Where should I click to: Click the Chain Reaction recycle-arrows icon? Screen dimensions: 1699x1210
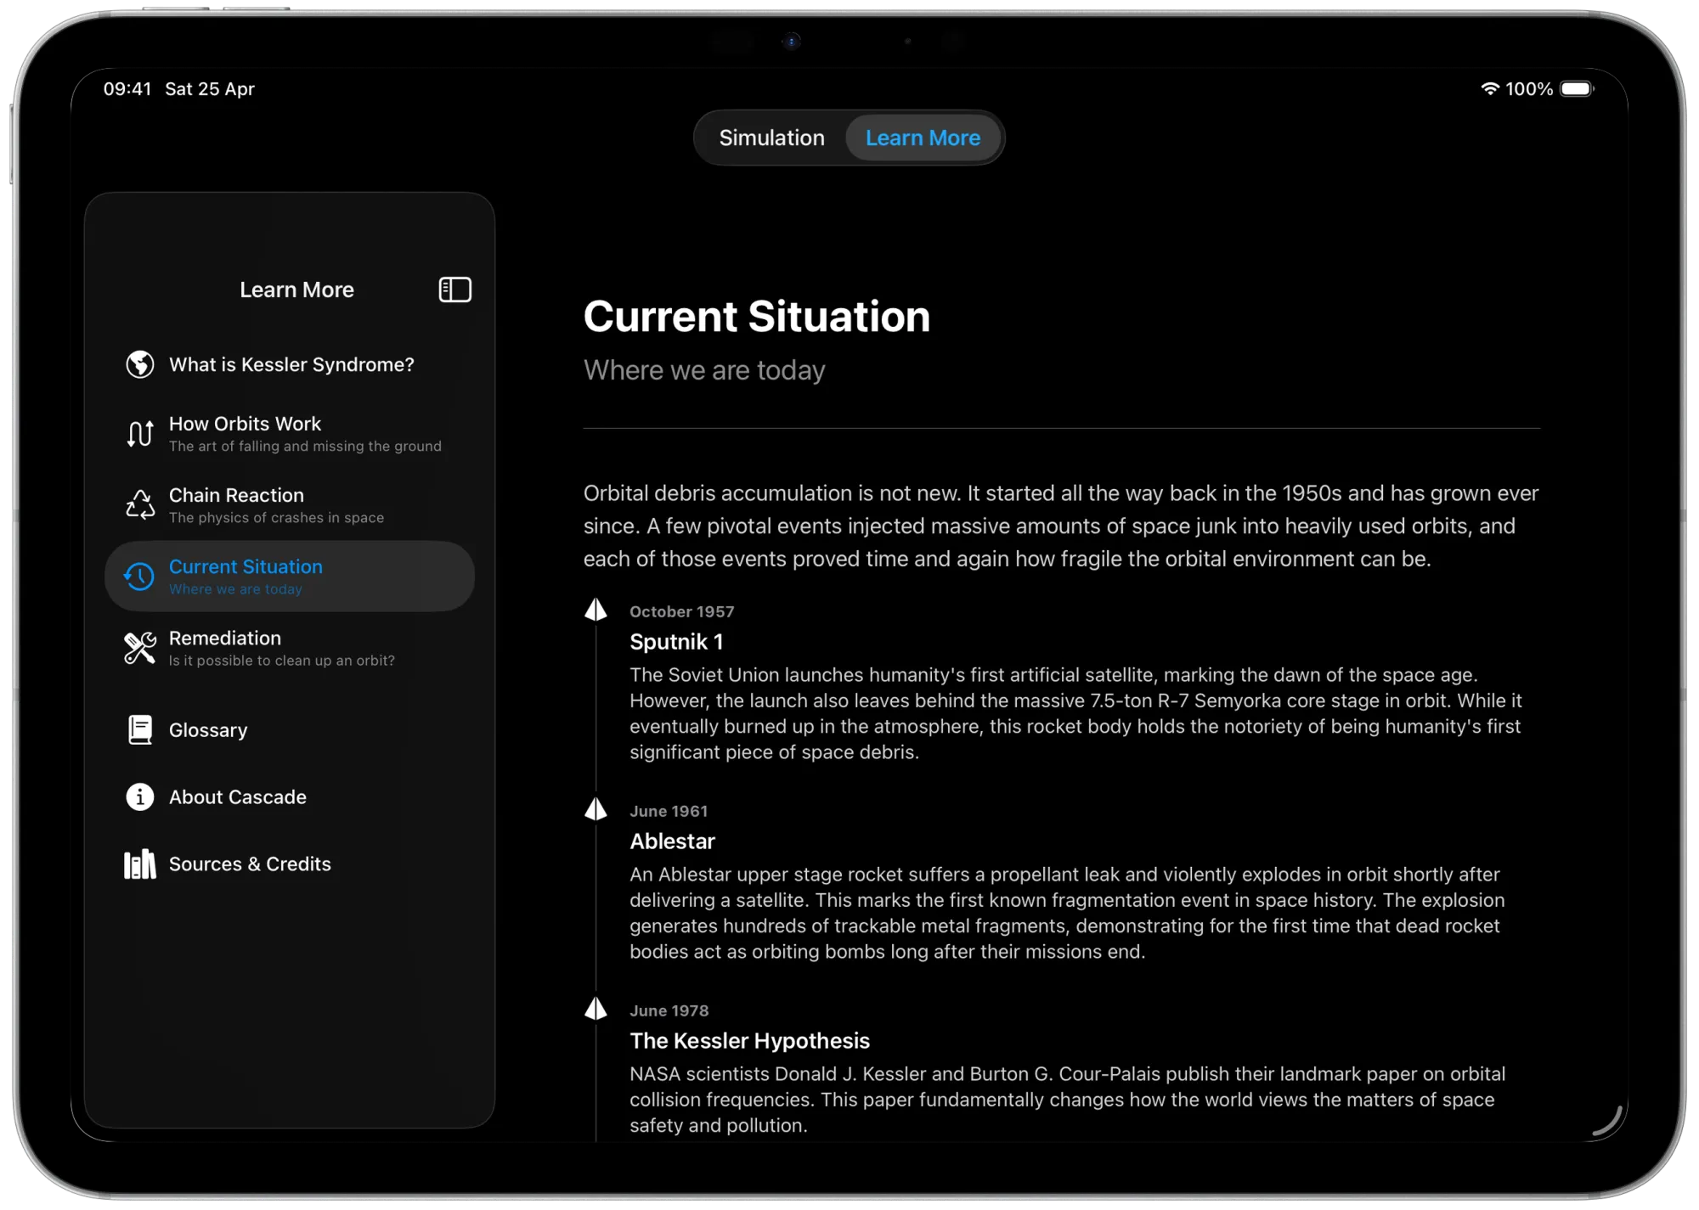coord(140,505)
